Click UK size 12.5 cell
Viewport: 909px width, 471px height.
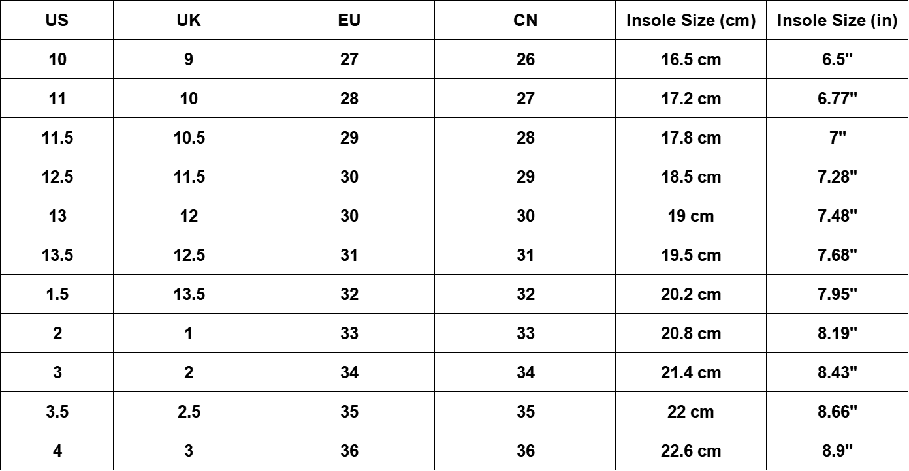point(189,255)
